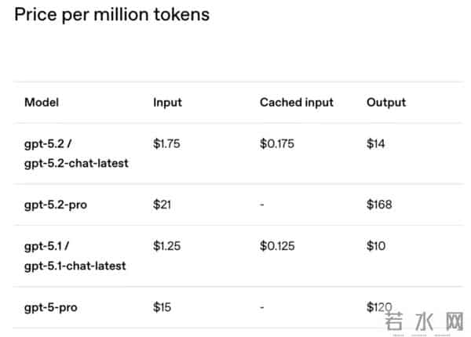Screen dimensions: 471x337
Task: Select the $15 input price
Action: point(162,307)
